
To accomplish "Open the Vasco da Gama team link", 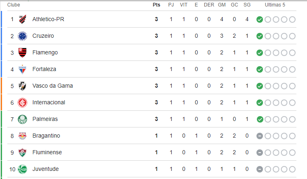I will tap(53, 86).
